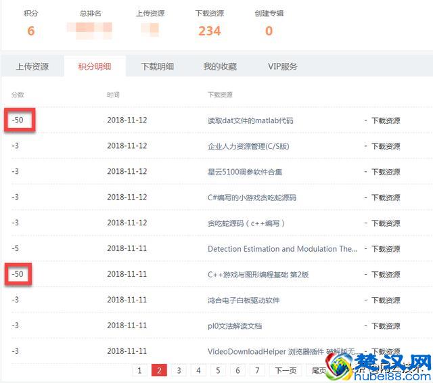The height and width of the screenshot is (383, 433).
Task: Click 下载资源 label in the 企业人力资源管理 row
Action: click(386, 146)
